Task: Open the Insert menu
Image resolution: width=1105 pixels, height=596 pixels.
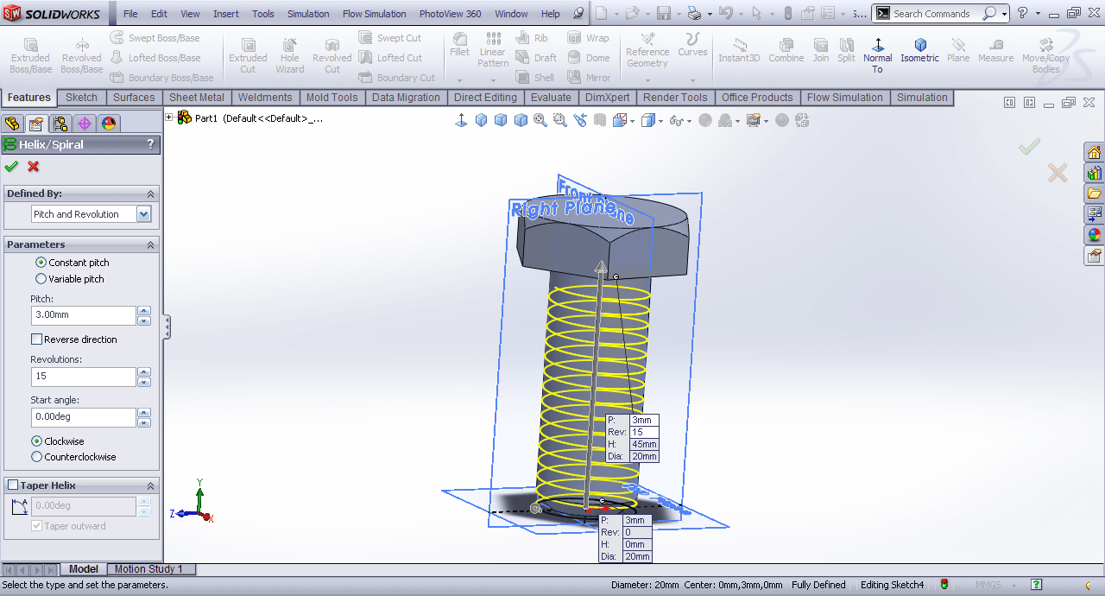Action: tap(226, 14)
